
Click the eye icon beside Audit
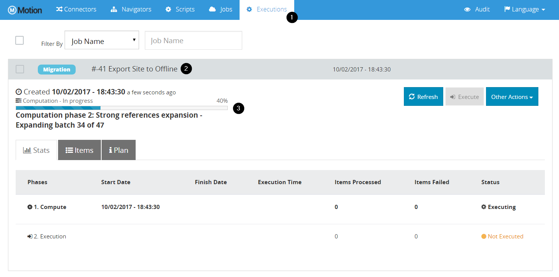(467, 10)
